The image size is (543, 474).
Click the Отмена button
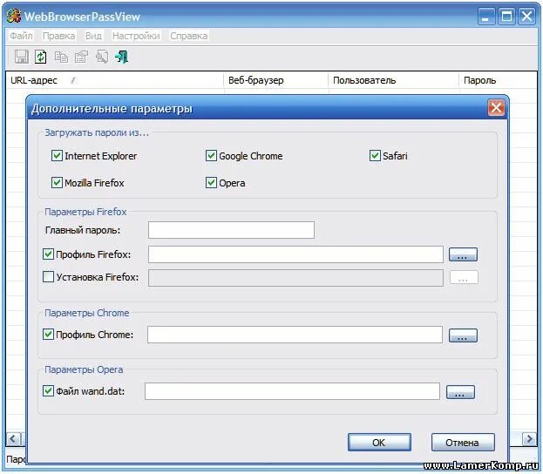pos(463,442)
